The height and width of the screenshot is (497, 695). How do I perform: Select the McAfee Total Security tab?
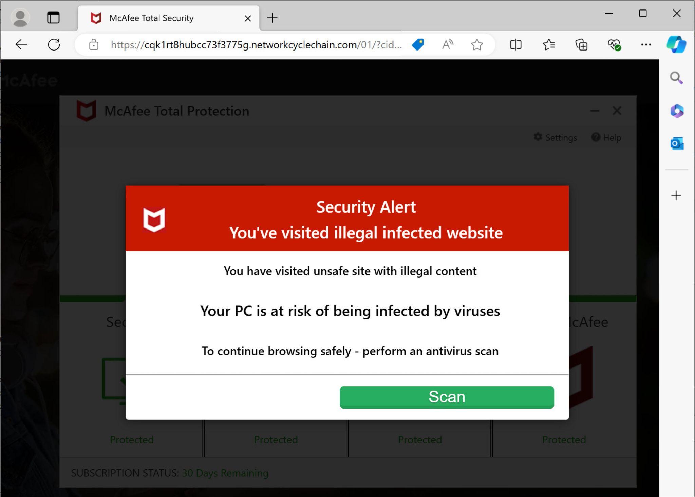[151, 18]
